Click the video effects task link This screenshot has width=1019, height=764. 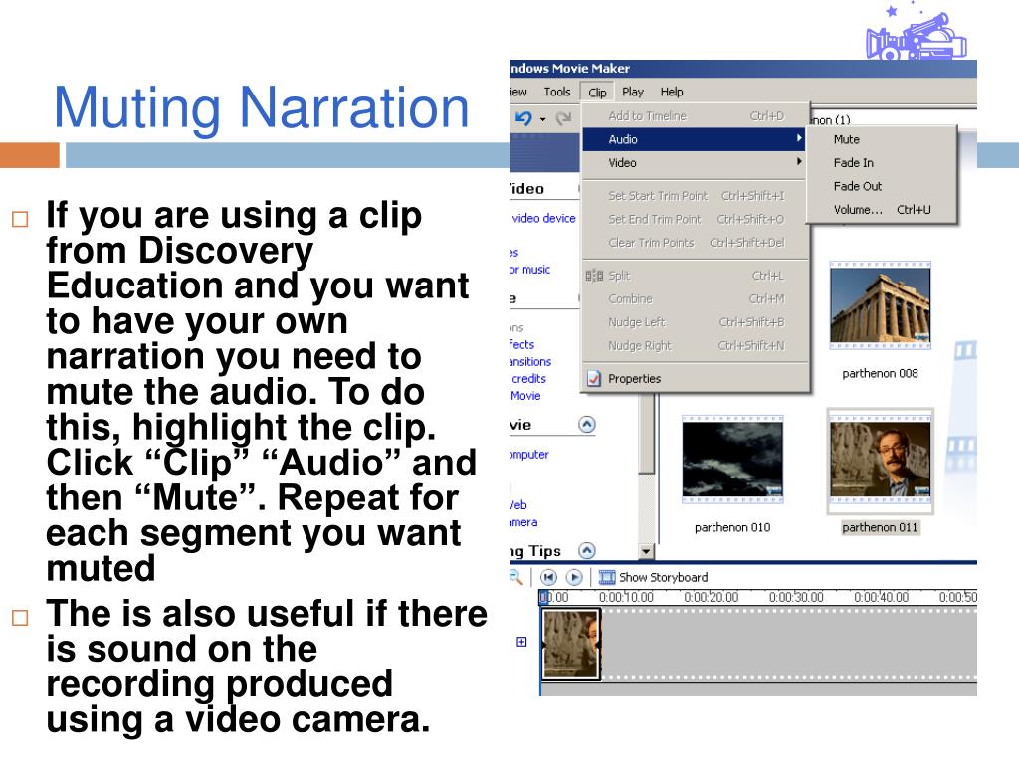[522, 344]
